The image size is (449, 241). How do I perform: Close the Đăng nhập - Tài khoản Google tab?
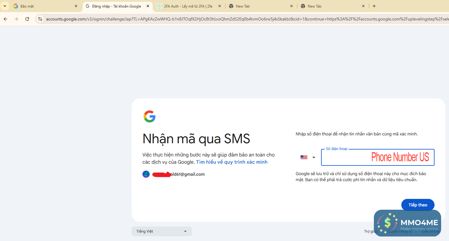click(x=148, y=6)
